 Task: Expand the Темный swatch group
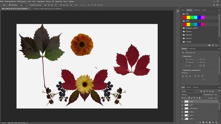(182, 42)
